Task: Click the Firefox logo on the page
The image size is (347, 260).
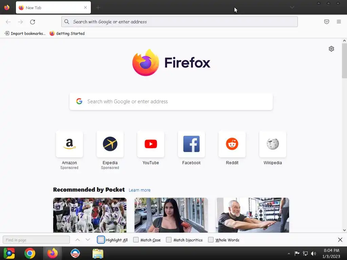Action: point(171,63)
